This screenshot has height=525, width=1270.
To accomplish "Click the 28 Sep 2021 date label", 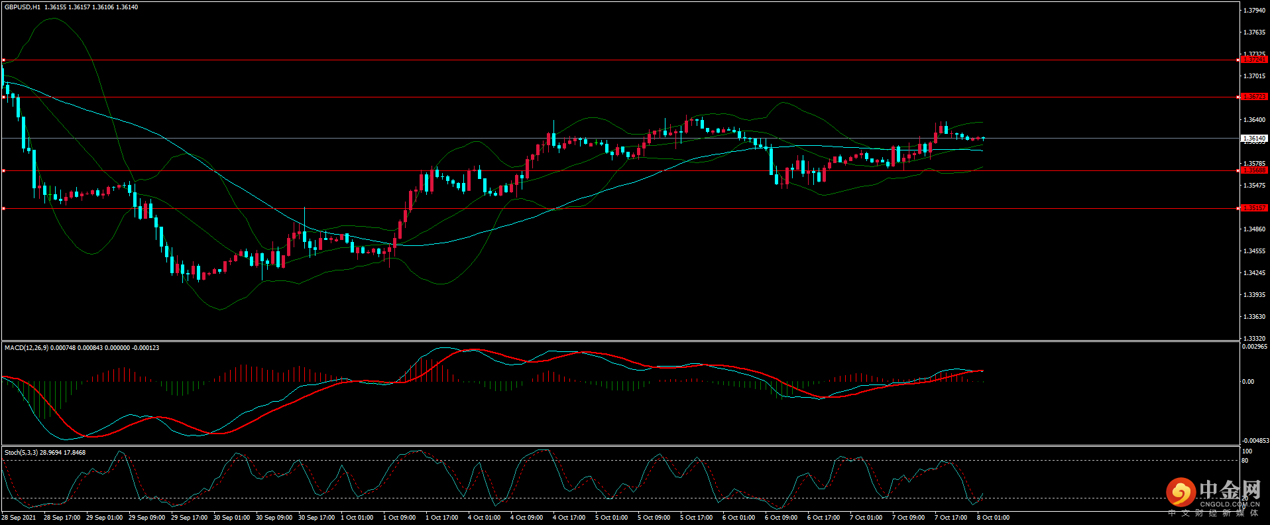I will tap(19, 518).
